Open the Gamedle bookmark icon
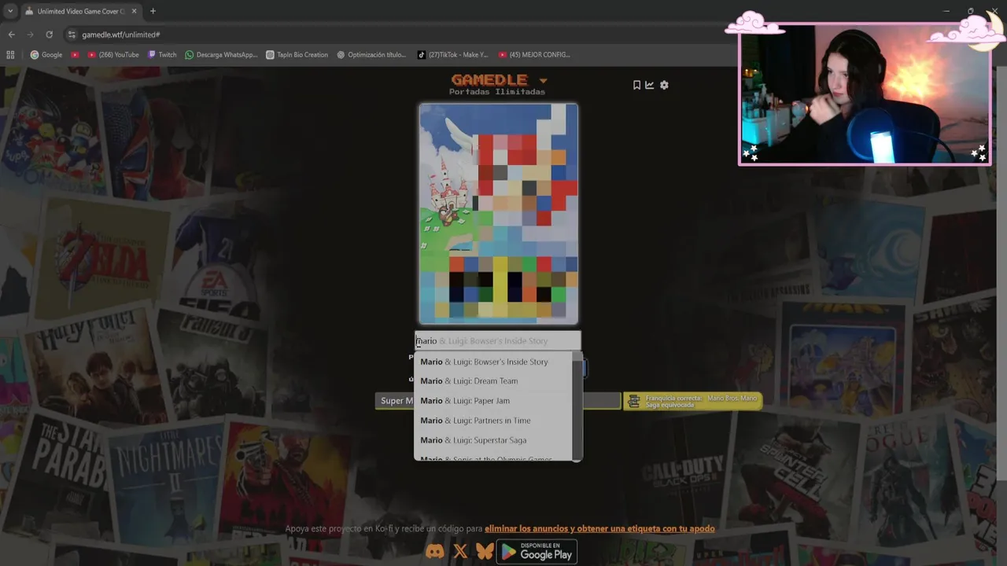Screen dimensions: 1007x566 (637, 85)
